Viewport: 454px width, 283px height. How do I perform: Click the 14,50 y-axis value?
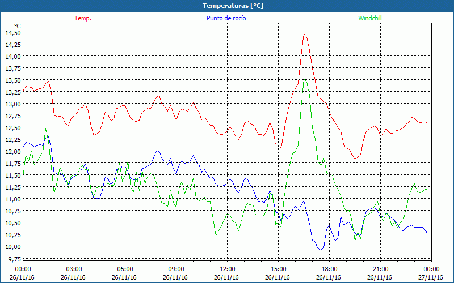pos(13,33)
